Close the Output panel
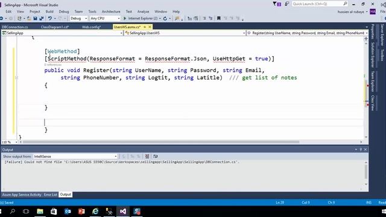386x217 pixels. coord(365,149)
